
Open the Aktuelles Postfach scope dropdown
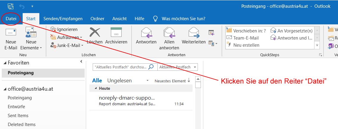(x=178, y=67)
